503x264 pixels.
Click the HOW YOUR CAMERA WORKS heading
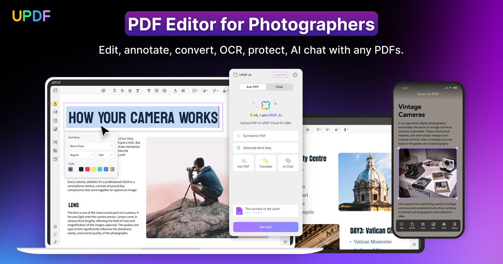(143, 118)
